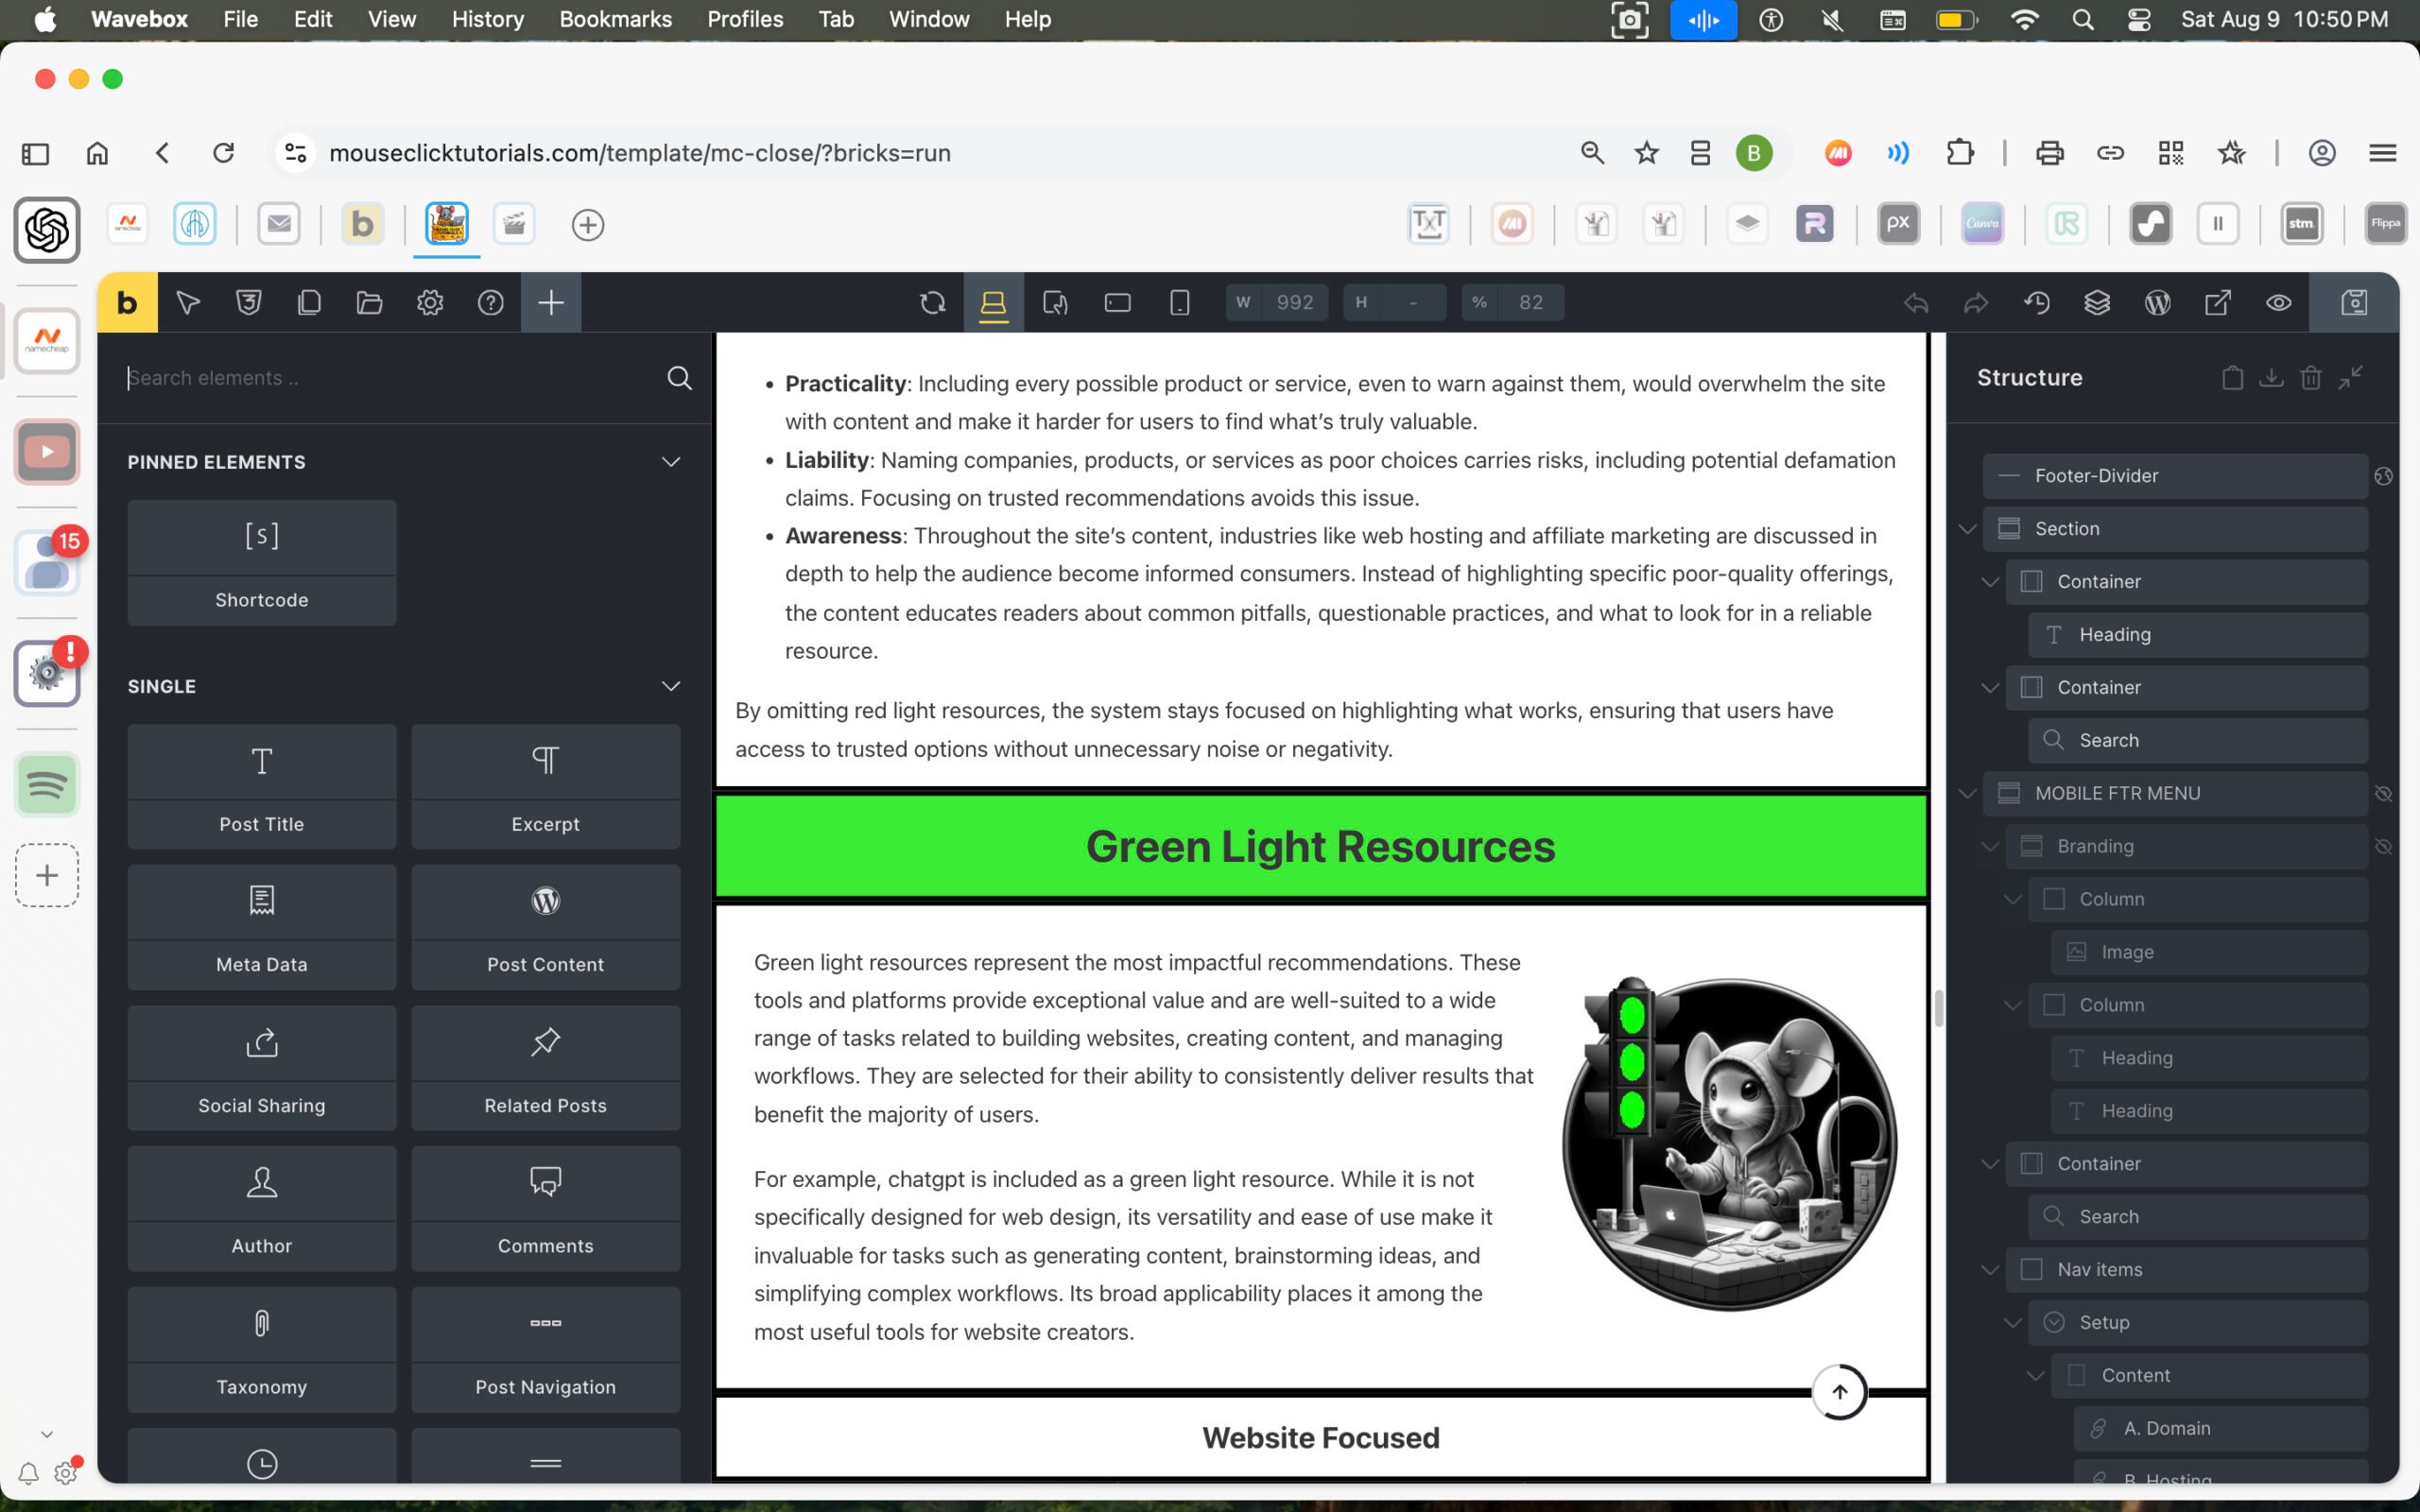
Task: Add the Post Content element
Action: (x=545, y=927)
